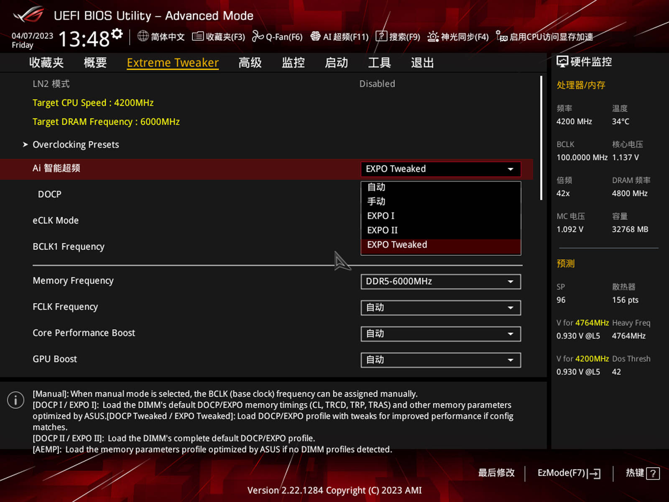The image size is (669, 502).
Task: Open FCLK Frequency dropdown
Action: (x=441, y=308)
